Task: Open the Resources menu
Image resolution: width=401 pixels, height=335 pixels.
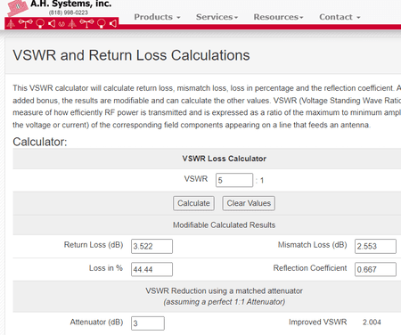Action: [x=278, y=17]
